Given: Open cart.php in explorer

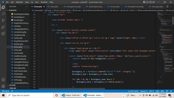Looking at the screenshot, I should pyautogui.click(x=17, y=26).
